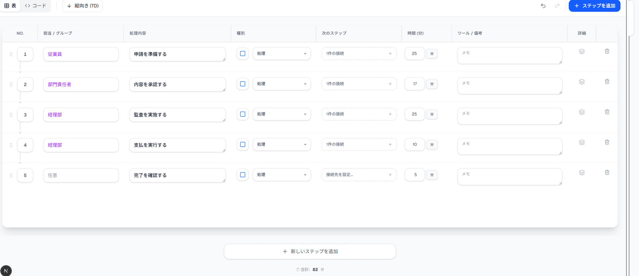Tick the checkbox in step 3 row
The height and width of the screenshot is (276, 639).
243,114
